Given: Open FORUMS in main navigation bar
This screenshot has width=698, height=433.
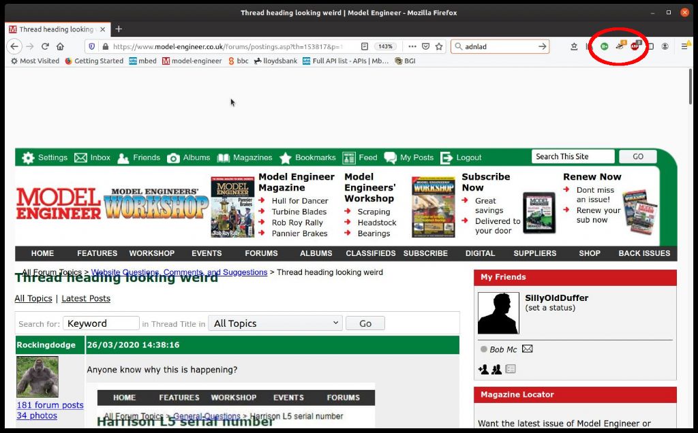Looking at the screenshot, I should pyautogui.click(x=261, y=253).
